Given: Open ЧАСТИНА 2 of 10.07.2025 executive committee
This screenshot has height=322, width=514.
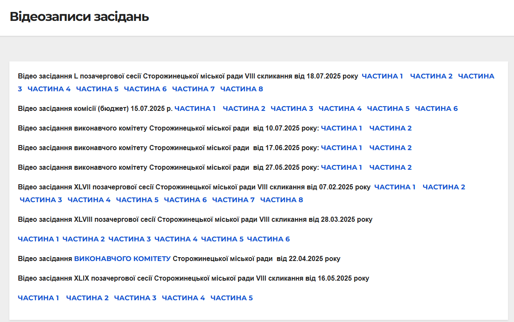Looking at the screenshot, I should (x=390, y=128).
